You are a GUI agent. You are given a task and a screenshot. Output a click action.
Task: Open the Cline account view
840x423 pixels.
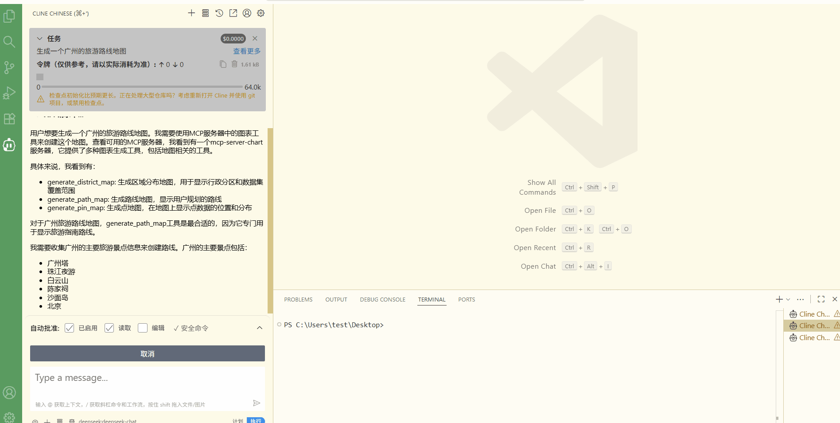click(247, 13)
